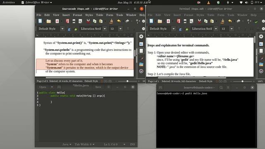This screenshot has width=265, height=149.
Task: Open Java language selector in gedit
Action: point(67,144)
